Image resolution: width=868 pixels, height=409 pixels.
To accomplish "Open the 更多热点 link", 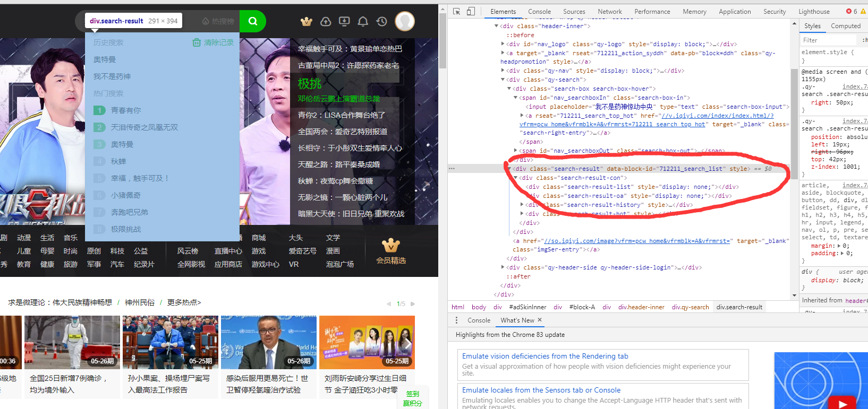I will tap(184, 302).
